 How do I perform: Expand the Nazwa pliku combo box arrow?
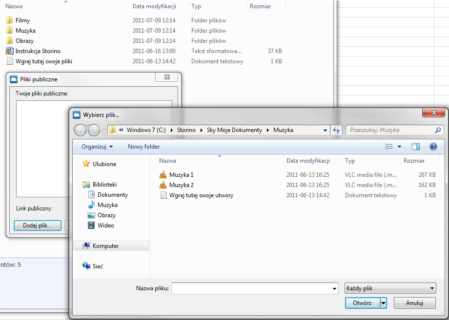tap(334, 288)
